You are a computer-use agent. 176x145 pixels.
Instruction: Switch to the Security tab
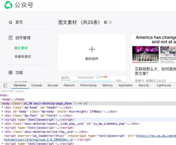click(x=144, y=85)
